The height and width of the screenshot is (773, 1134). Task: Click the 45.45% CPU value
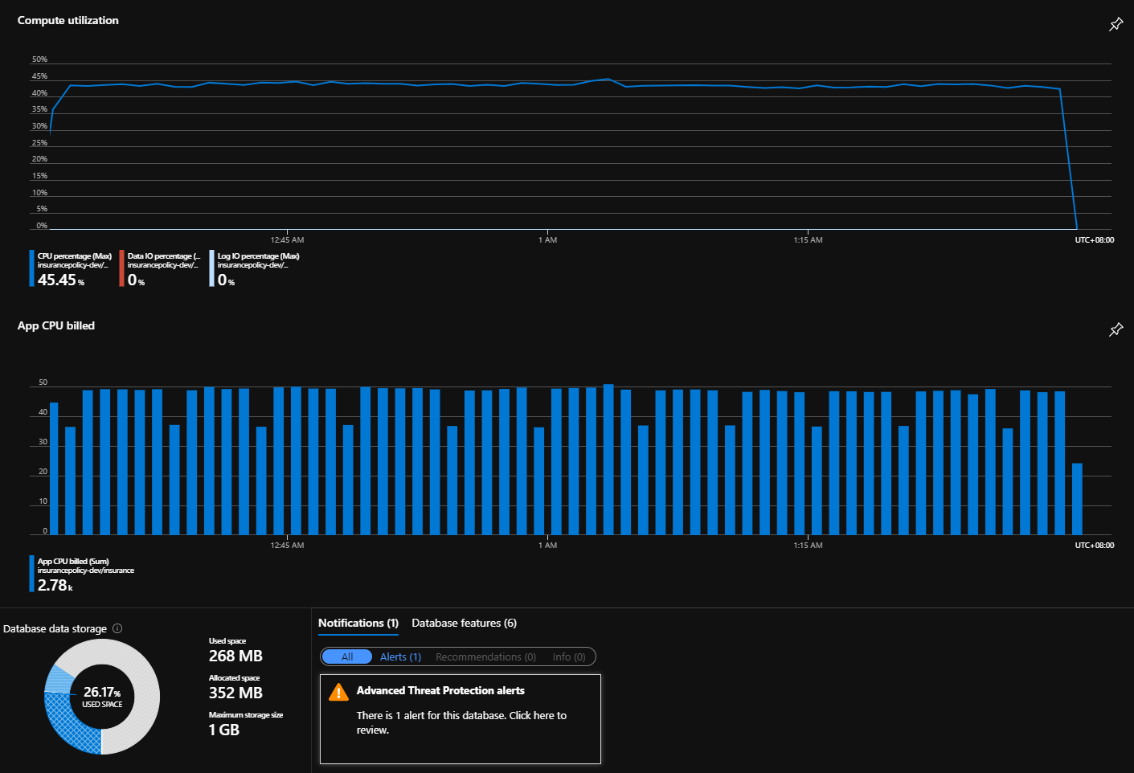[x=60, y=280]
